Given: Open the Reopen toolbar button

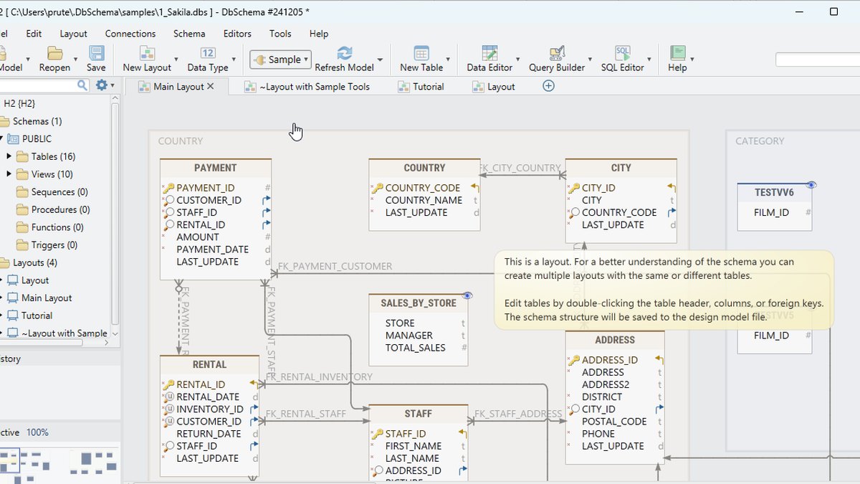Looking at the screenshot, I should click(x=54, y=59).
